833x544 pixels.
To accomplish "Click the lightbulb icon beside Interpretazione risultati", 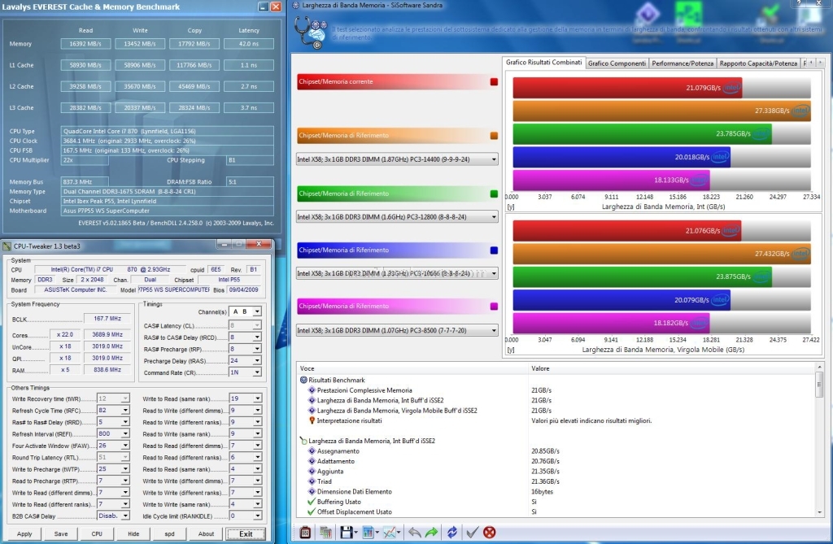I will (312, 420).
